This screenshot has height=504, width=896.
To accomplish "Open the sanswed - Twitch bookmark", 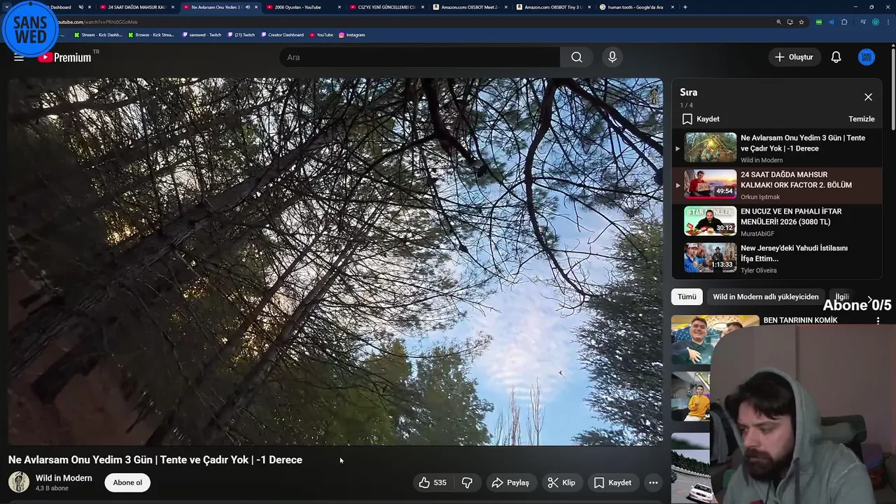I will click(x=202, y=34).
